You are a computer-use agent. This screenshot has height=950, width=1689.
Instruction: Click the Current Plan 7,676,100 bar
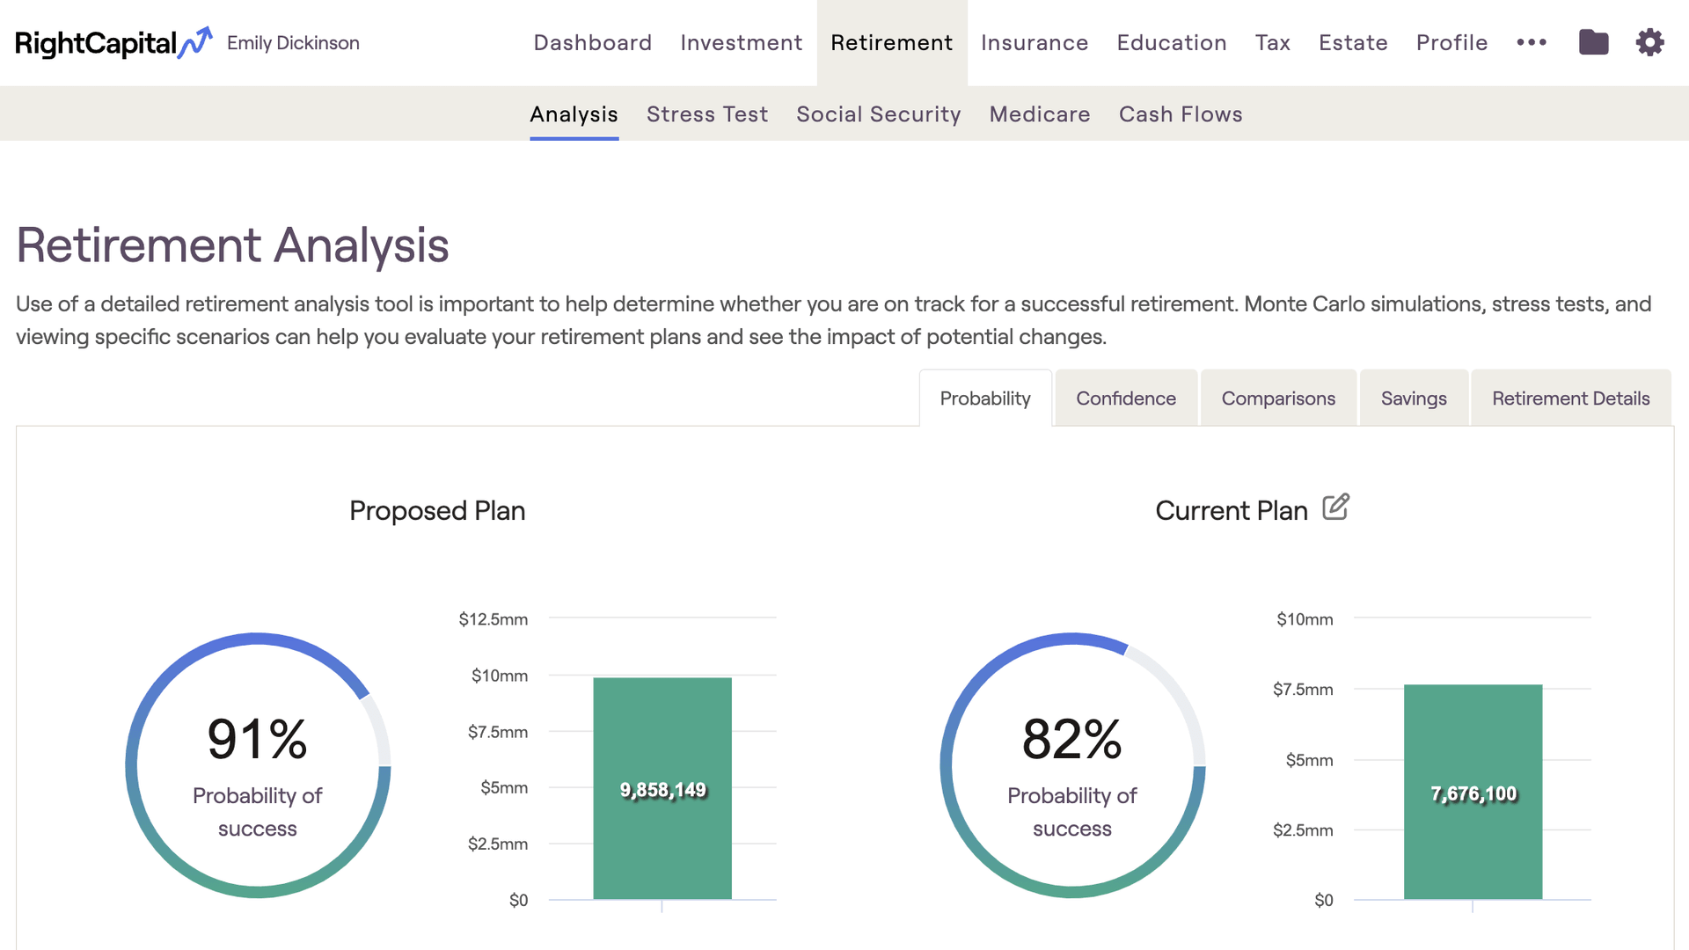1473,792
